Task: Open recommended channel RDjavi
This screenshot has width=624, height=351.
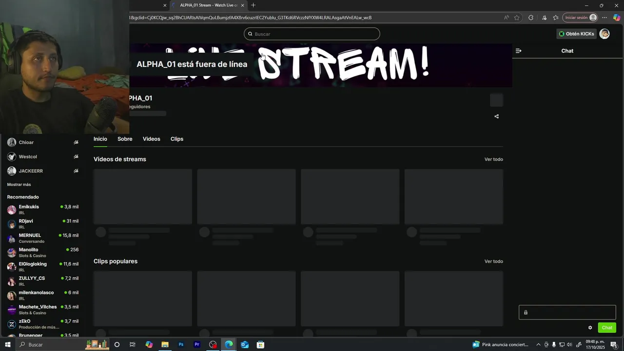Action: click(x=43, y=224)
